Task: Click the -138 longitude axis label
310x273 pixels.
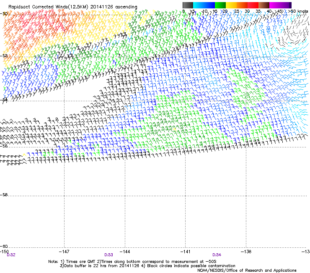Action: (x=246, y=252)
